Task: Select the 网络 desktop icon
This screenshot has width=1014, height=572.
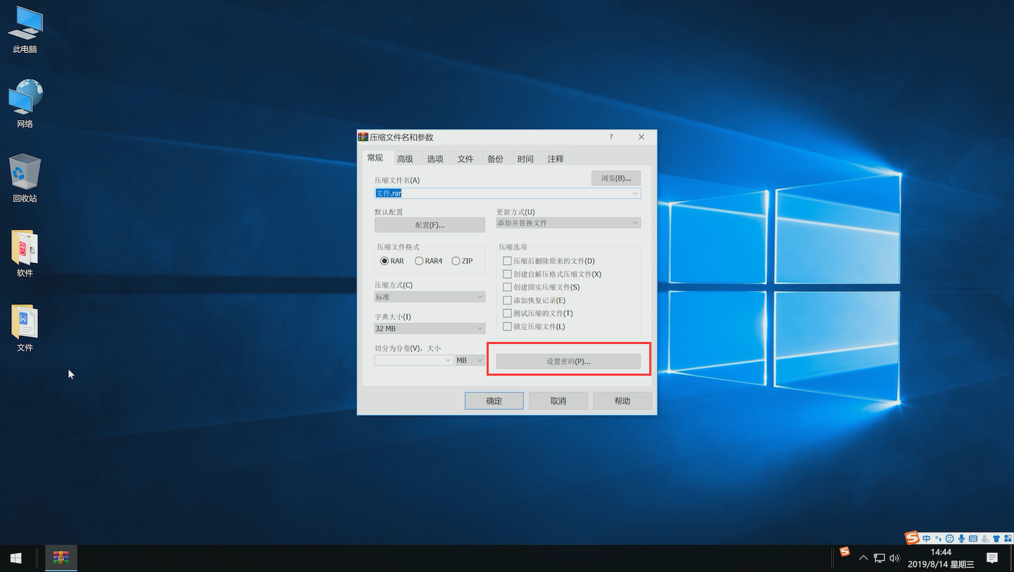Action: click(x=25, y=103)
